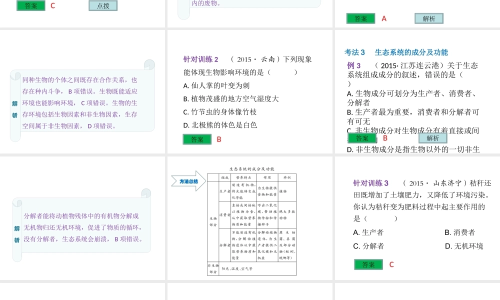The height and width of the screenshot is (300, 500).
Task: Select option D. 北极熊的体色是白色
Action: pos(220,125)
